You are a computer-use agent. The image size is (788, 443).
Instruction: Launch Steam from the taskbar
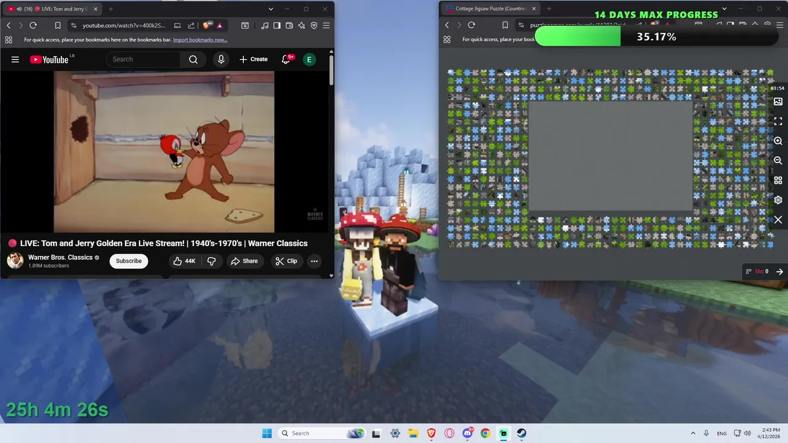click(521, 433)
